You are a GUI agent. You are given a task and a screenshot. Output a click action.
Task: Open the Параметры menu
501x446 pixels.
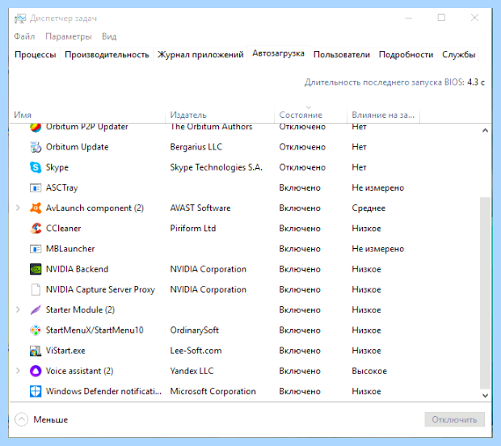point(69,36)
